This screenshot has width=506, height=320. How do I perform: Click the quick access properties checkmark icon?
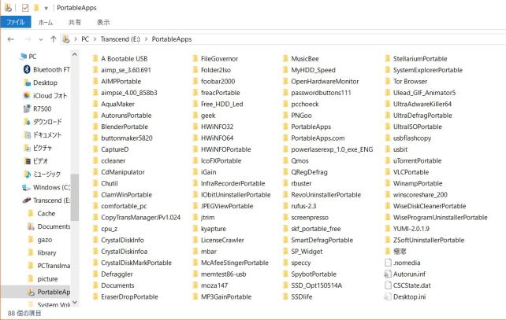[25, 8]
